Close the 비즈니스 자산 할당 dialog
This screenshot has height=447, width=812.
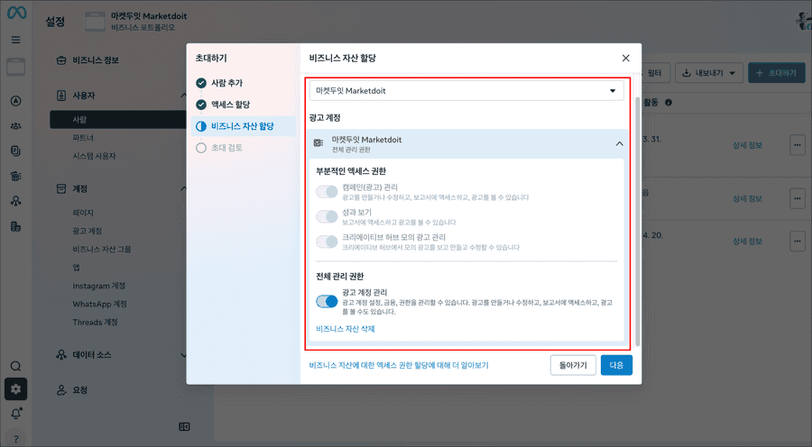pos(625,58)
